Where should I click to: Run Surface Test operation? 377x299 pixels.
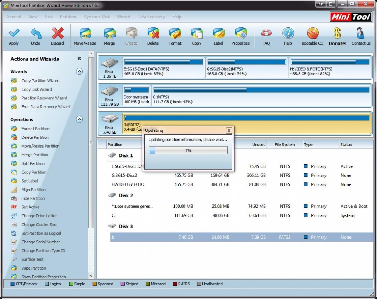[x=32, y=259]
